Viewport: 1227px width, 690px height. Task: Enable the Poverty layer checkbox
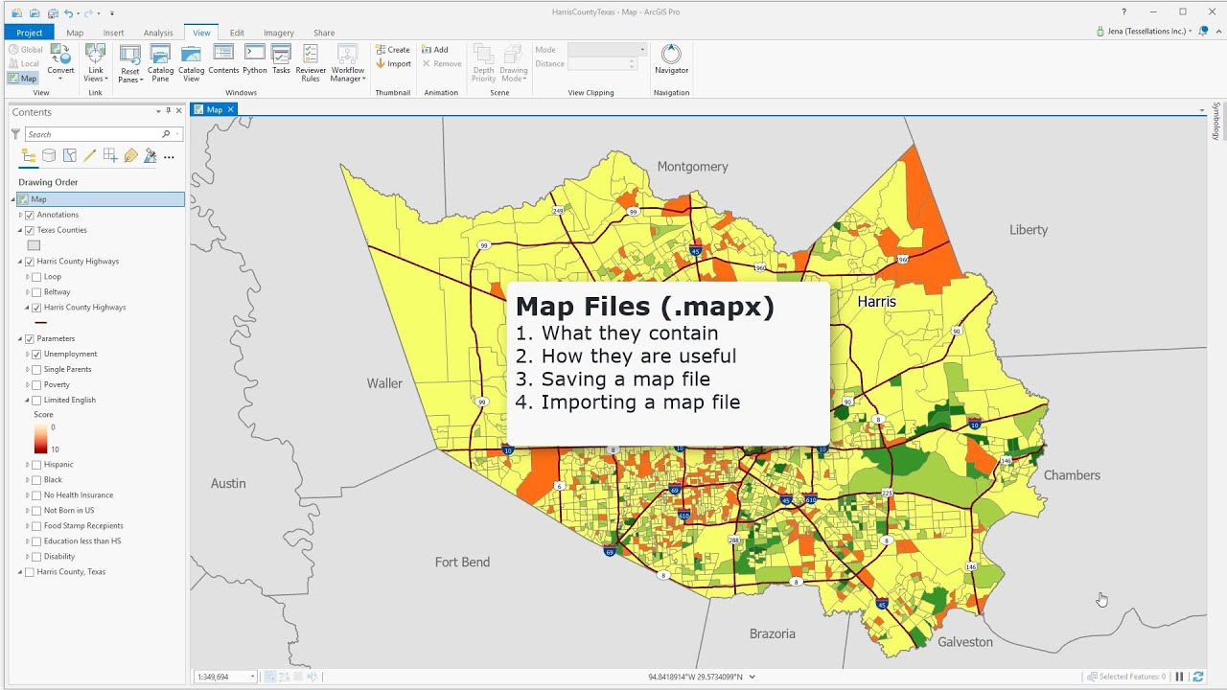tap(36, 385)
